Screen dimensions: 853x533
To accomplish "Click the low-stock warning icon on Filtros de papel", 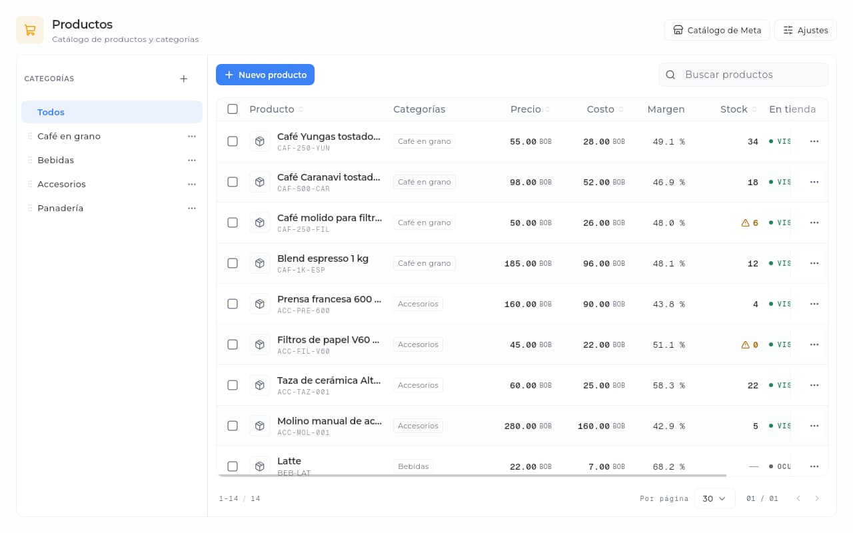I will click(x=745, y=344).
